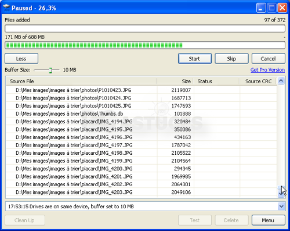Expand the log message dropdown arrow

click(281, 207)
